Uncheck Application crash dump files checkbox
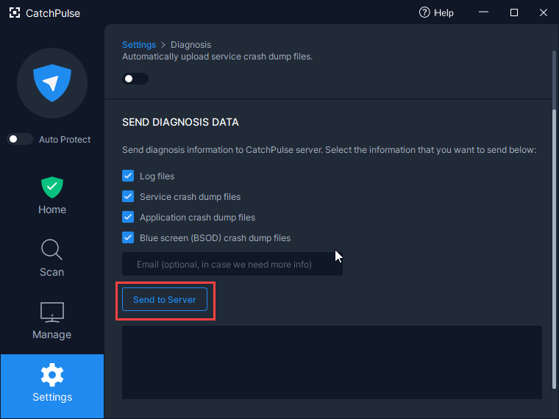This screenshot has height=419, width=559. coord(128,217)
